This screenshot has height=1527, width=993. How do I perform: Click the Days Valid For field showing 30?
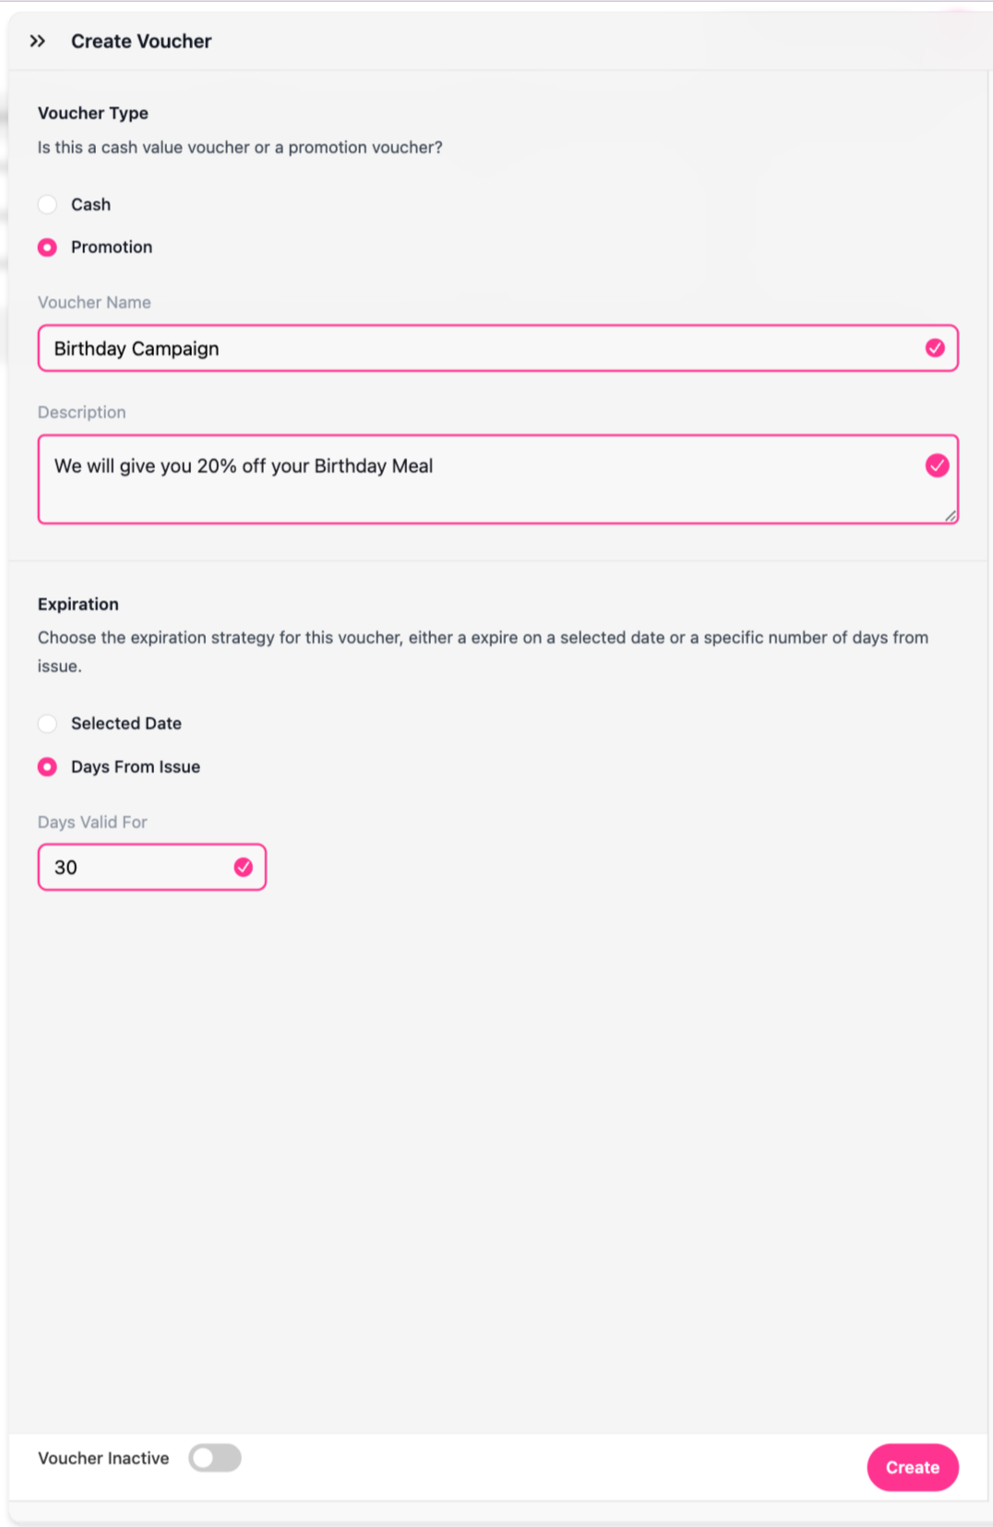pyautogui.click(x=152, y=867)
